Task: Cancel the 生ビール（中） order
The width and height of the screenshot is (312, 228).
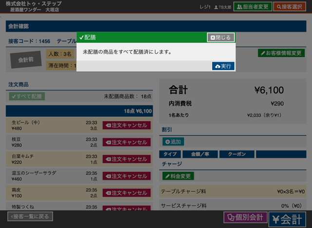Action: coord(126,125)
